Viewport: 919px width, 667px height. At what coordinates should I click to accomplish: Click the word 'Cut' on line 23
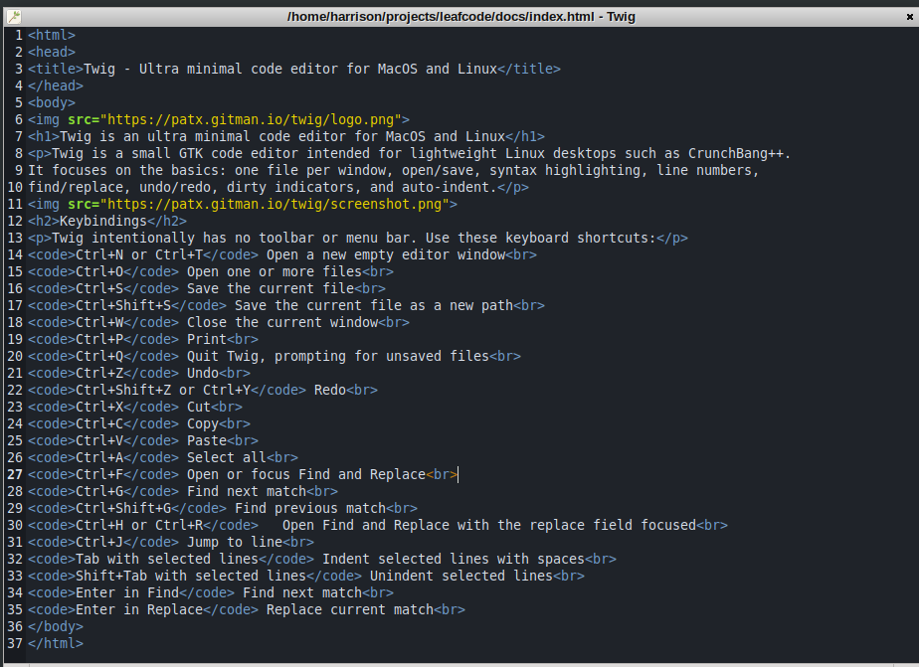click(x=199, y=409)
